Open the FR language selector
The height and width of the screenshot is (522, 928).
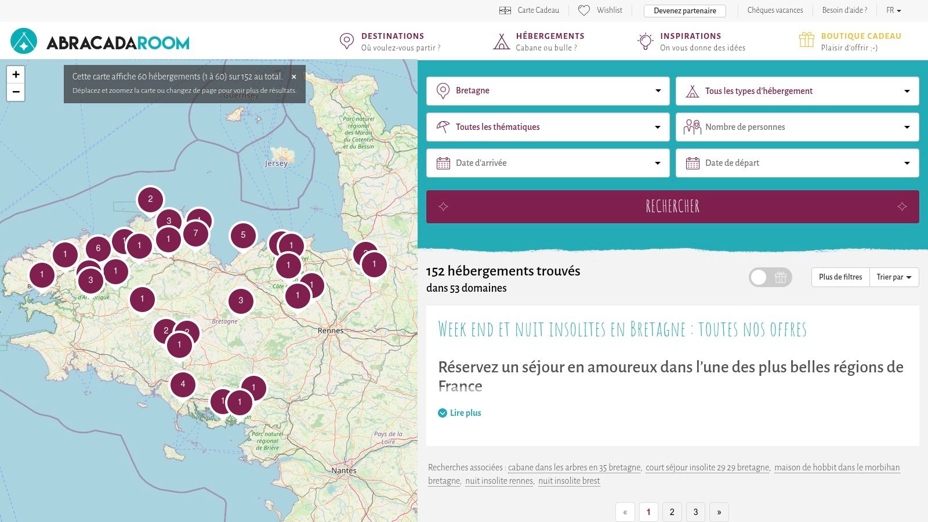point(893,10)
